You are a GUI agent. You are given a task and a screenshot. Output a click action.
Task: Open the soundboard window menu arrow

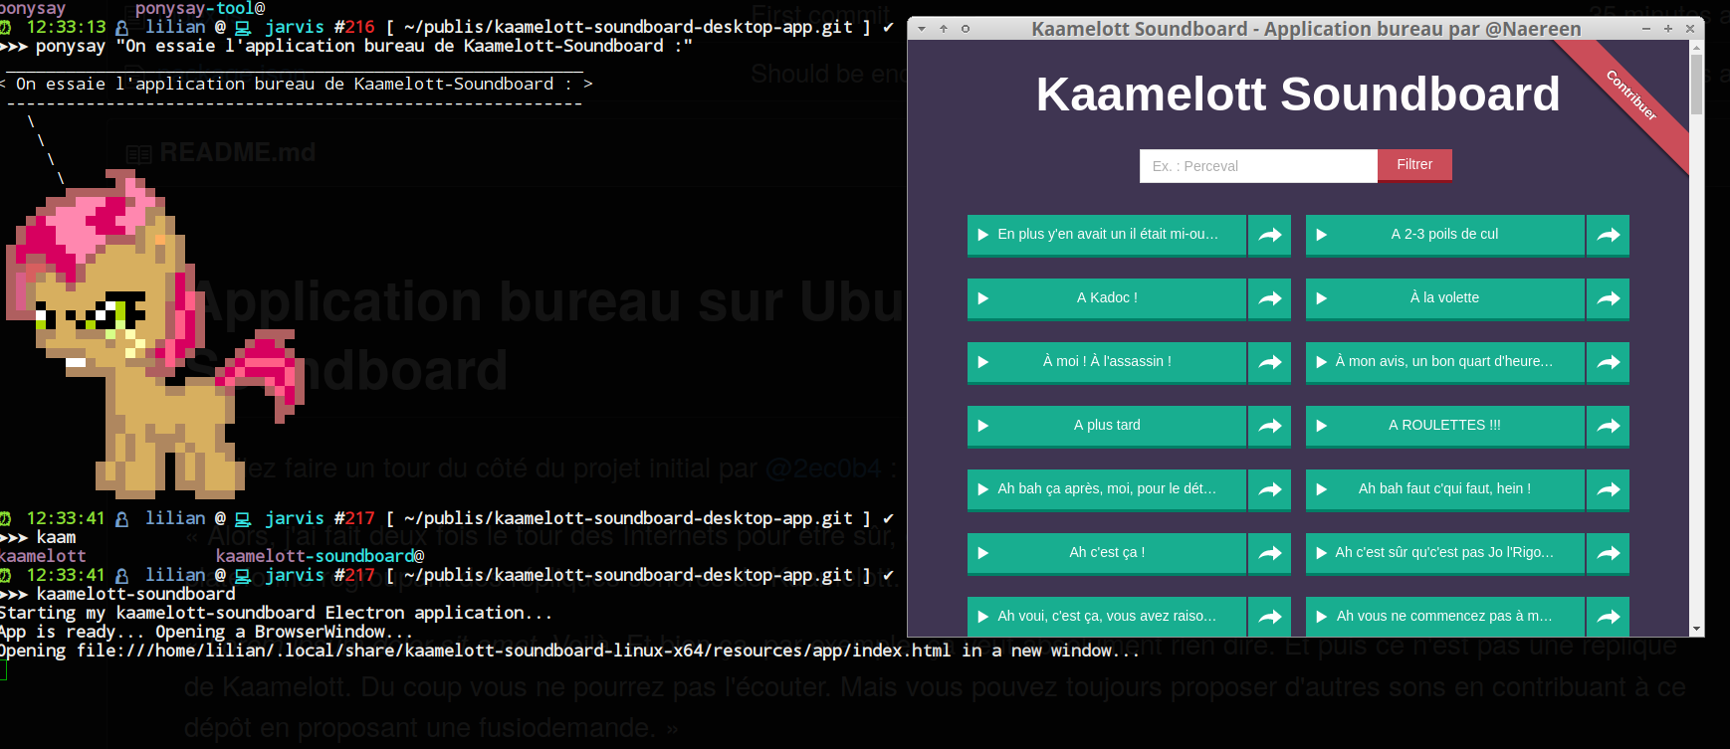pyautogui.click(x=922, y=29)
